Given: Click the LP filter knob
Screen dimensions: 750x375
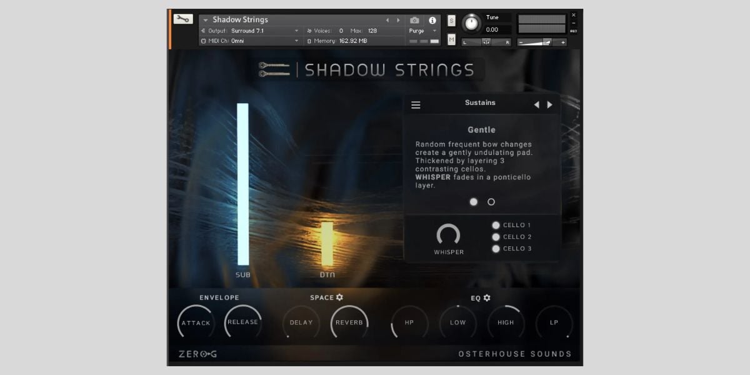Looking at the screenshot, I should pyautogui.click(x=554, y=323).
